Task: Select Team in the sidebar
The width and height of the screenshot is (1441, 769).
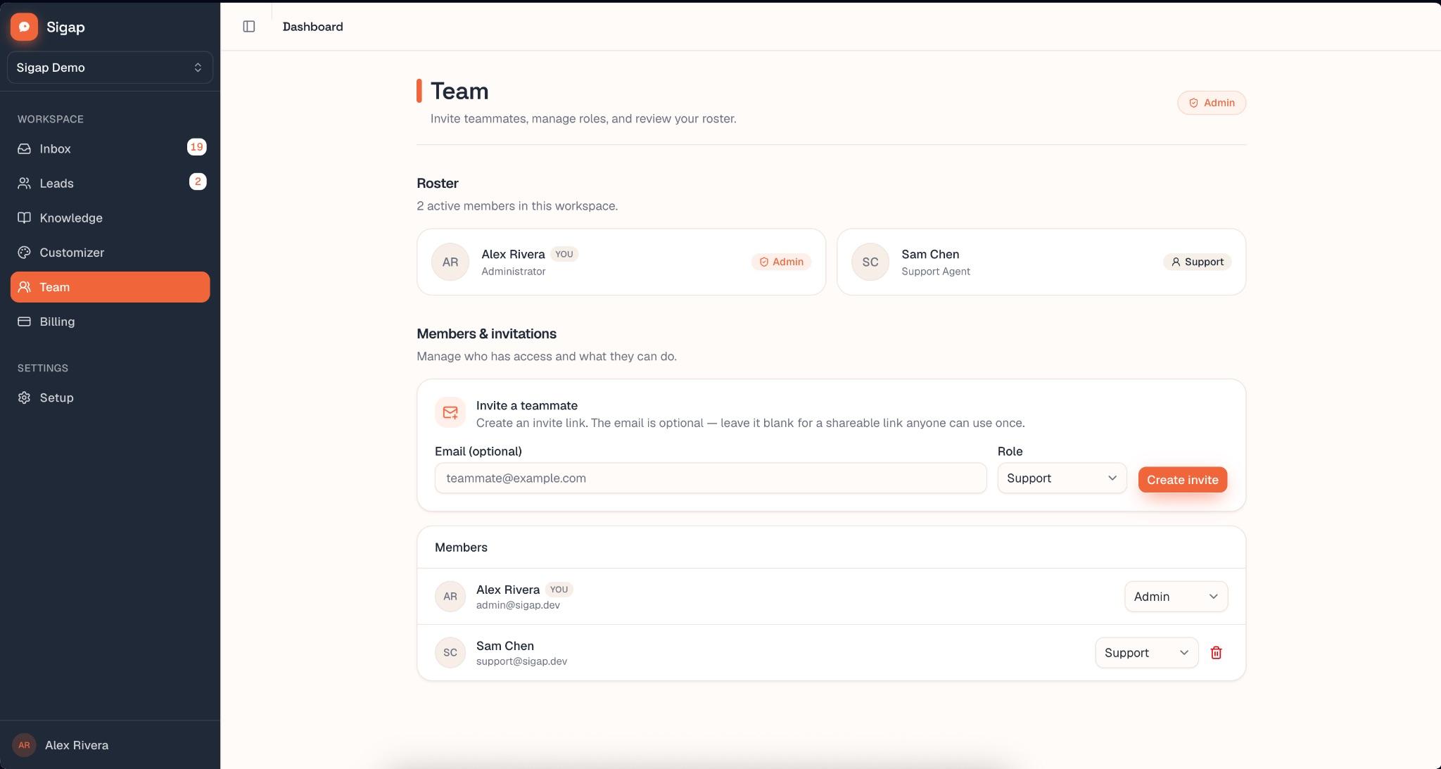Action: (x=110, y=287)
